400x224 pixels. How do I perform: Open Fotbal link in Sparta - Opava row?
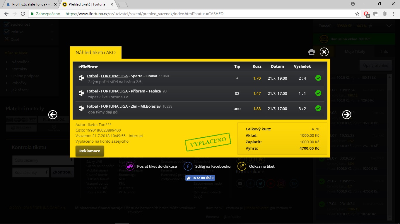click(x=92, y=76)
